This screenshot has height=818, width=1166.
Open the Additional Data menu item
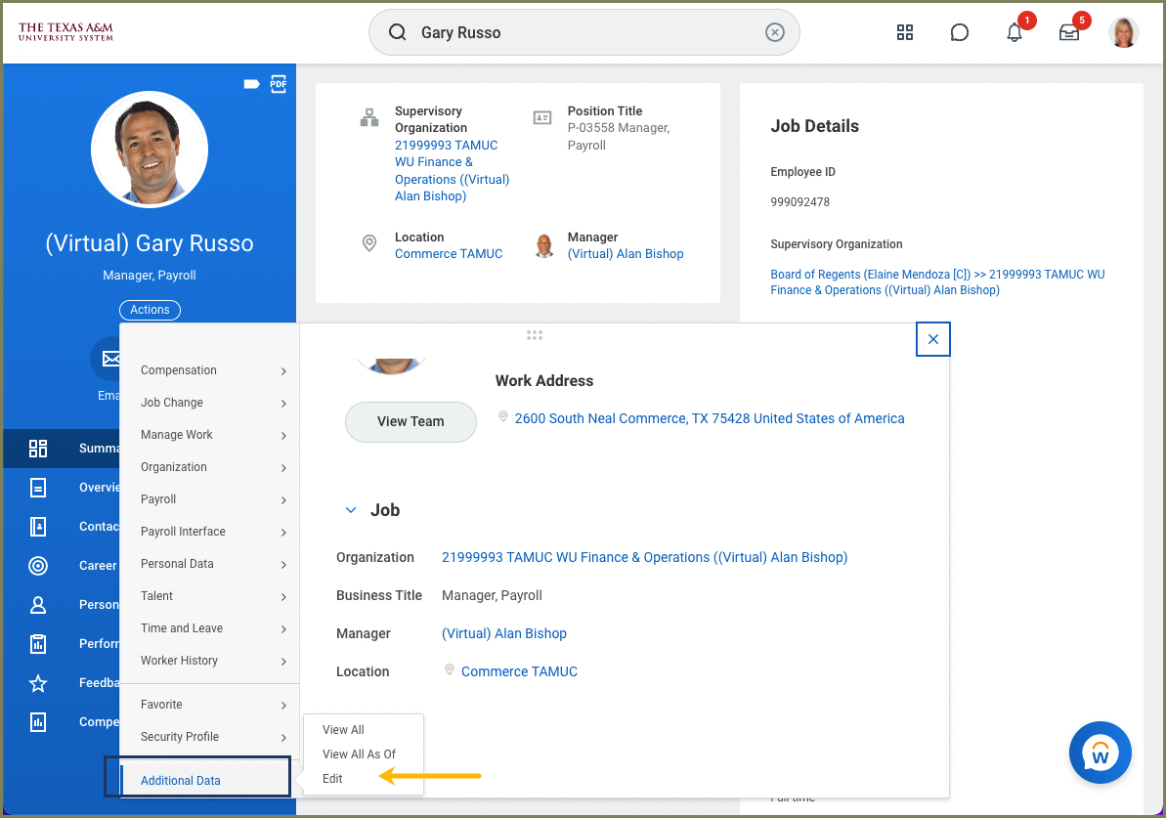pos(181,780)
